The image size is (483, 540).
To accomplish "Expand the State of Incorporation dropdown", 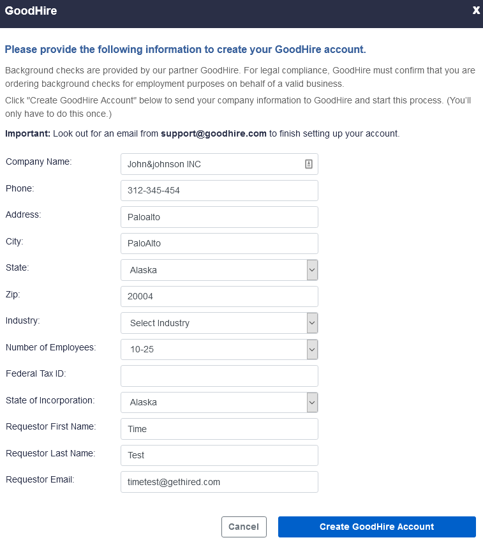I will point(219,402).
